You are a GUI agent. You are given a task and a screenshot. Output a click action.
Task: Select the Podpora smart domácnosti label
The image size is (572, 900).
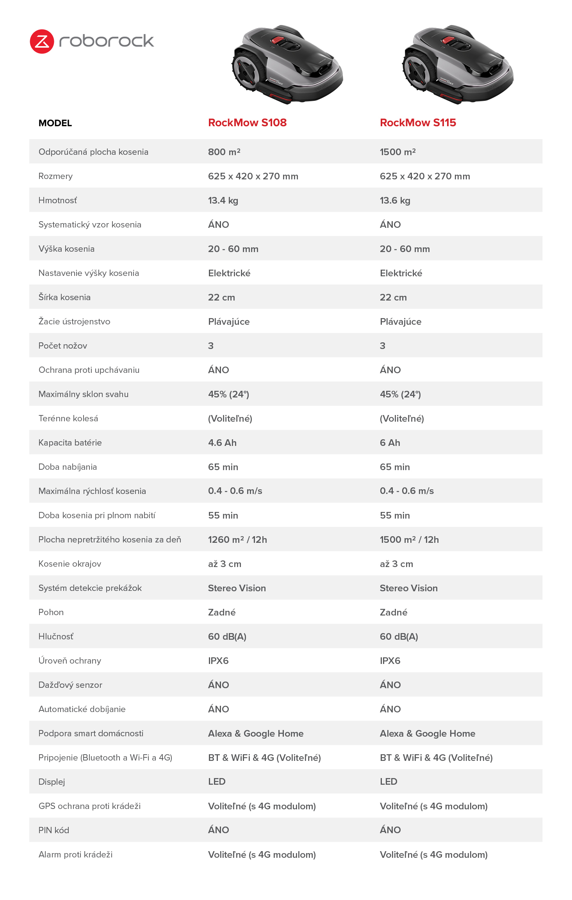click(91, 734)
